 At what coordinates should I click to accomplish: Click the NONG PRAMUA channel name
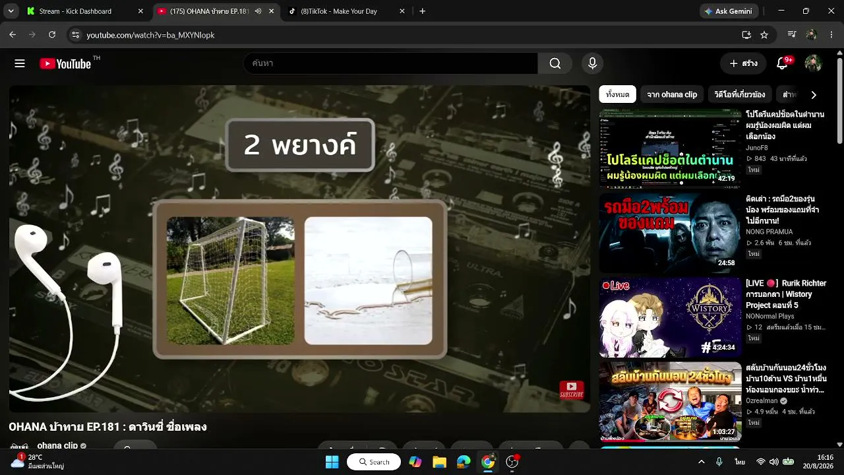click(769, 232)
